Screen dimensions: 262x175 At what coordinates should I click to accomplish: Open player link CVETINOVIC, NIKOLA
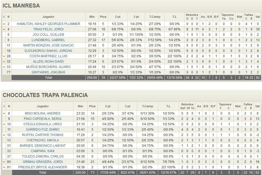(43, 140)
